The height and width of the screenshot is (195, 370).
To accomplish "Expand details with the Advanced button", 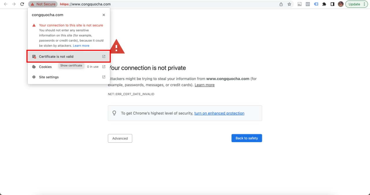I will pos(120,138).
